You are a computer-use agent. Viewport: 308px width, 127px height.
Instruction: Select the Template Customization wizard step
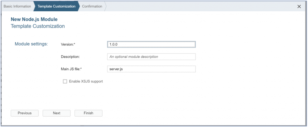click(56, 6)
